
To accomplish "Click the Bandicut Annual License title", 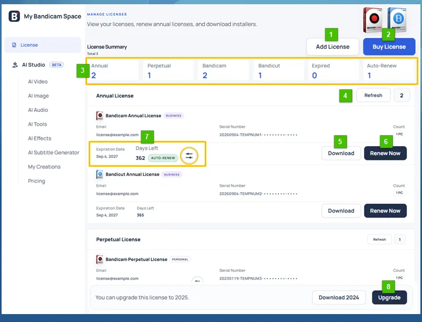I will tap(132, 174).
